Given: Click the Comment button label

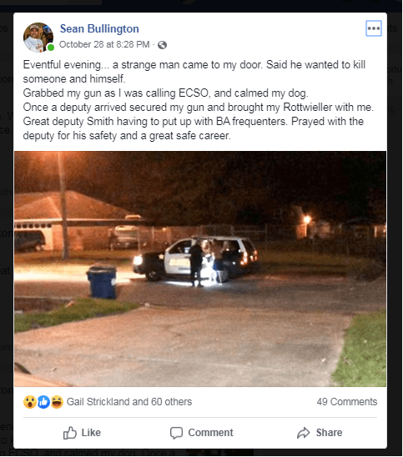Looking at the screenshot, I should (x=210, y=433).
